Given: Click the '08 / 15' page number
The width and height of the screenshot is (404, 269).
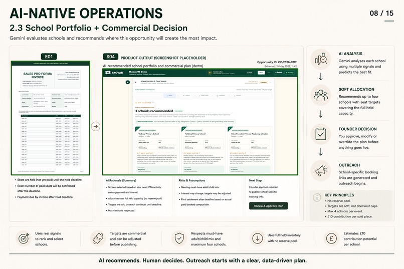Looking at the screenshot, I should [381, 13].
